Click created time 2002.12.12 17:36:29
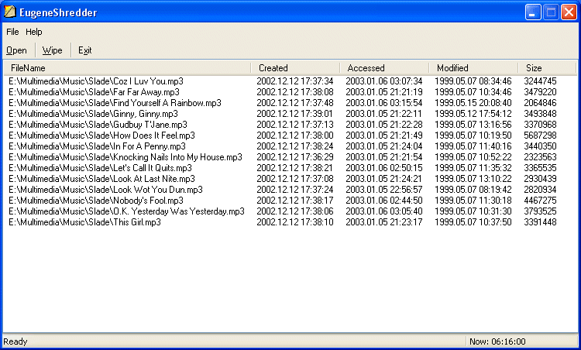The width and height of the screenshot is (581, 350). click(295, 157)
